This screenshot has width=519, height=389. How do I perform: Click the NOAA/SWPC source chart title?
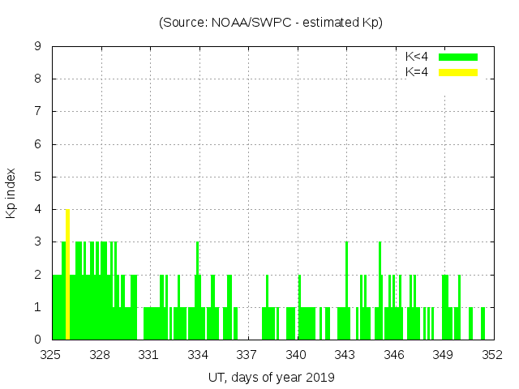tap(270, 23)
